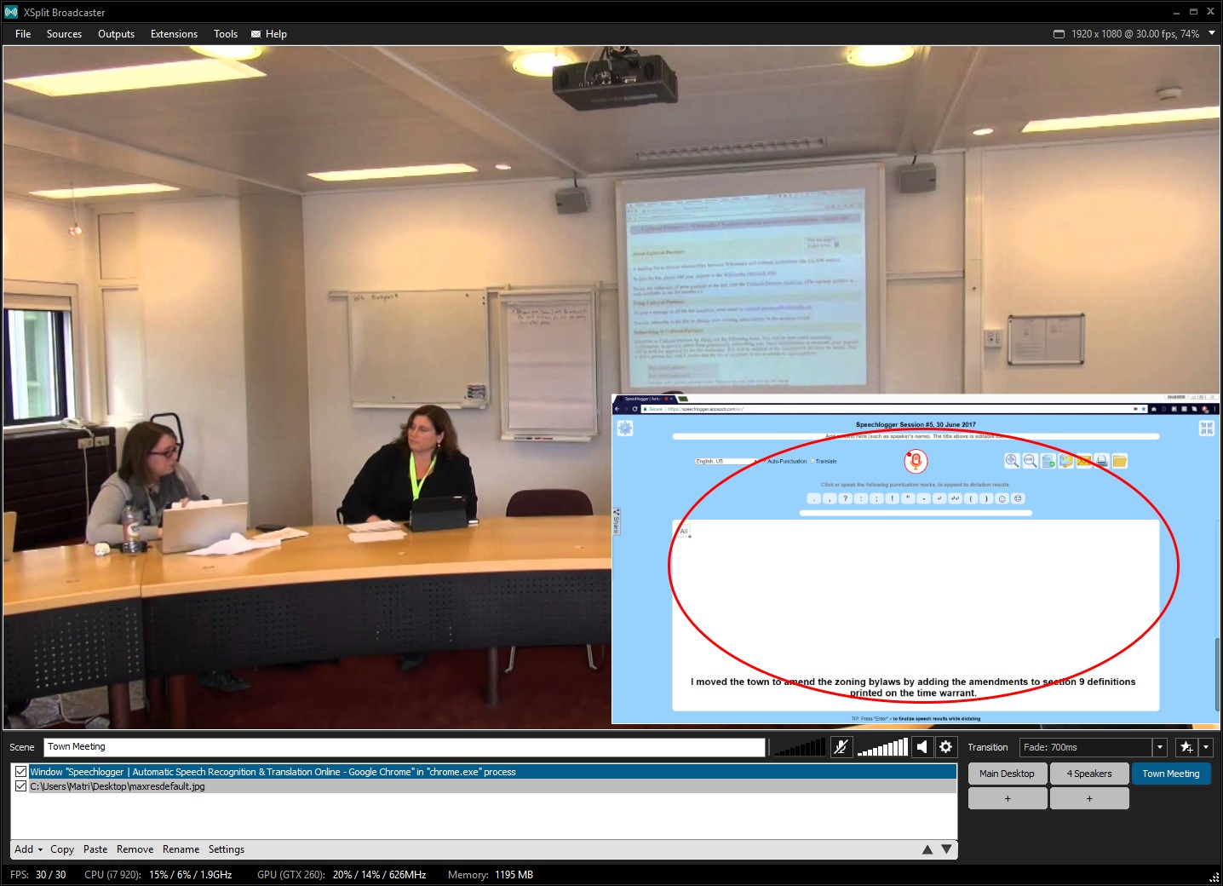The image size is (1223, 886).
Task: Move source up with up triangle
Action: point(927,849)
